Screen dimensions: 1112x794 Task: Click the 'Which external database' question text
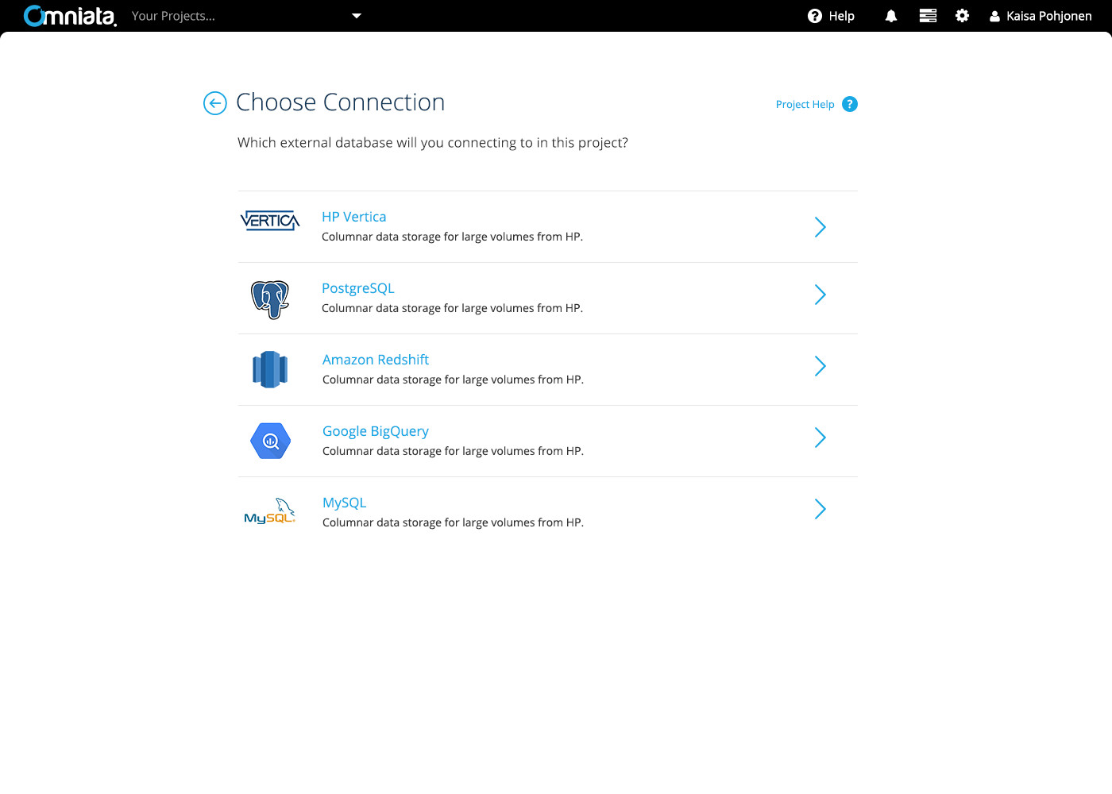(433, 143)
